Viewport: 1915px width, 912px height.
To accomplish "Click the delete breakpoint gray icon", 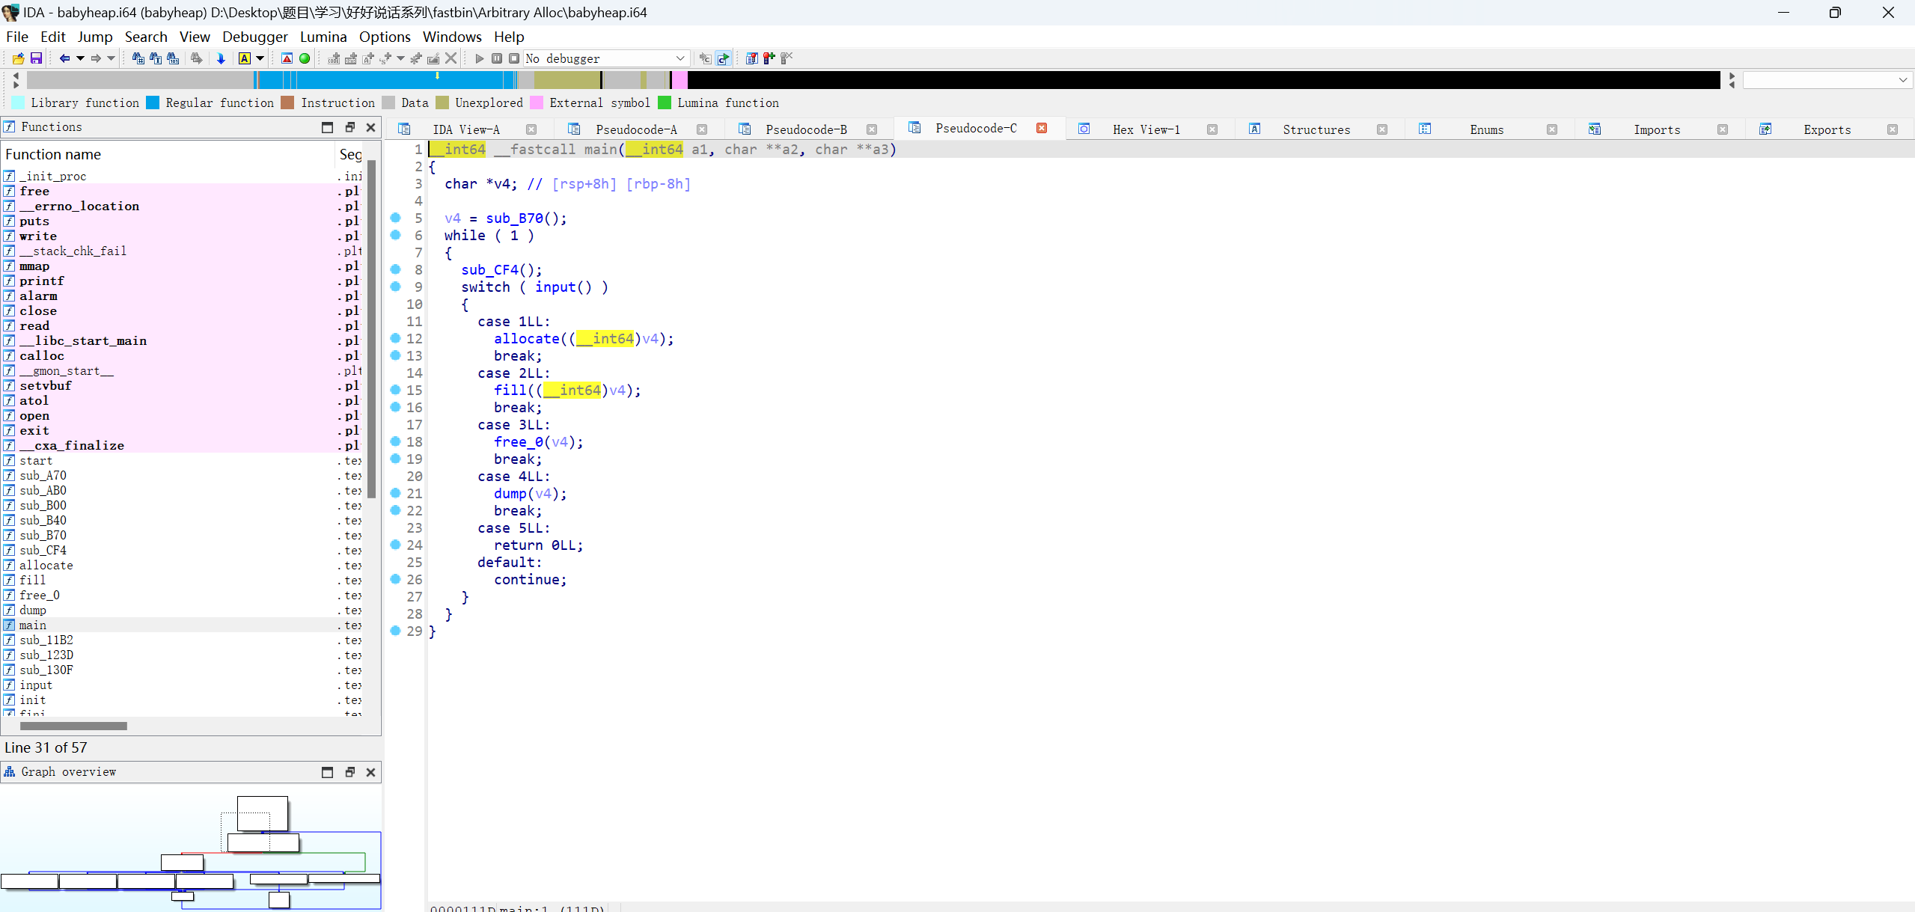I will point(787,58).
